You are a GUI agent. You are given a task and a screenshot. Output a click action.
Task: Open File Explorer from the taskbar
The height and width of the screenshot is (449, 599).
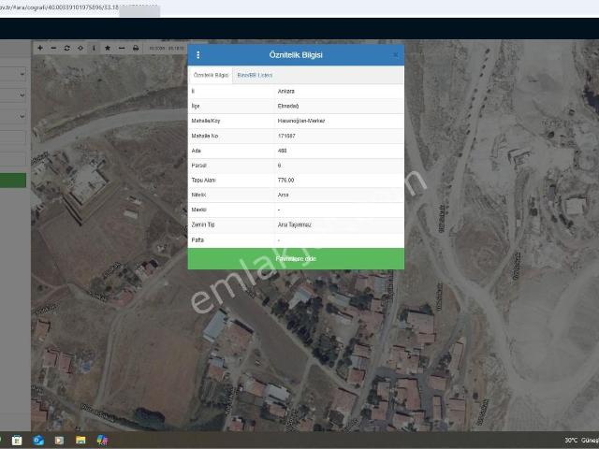point(80,441)
